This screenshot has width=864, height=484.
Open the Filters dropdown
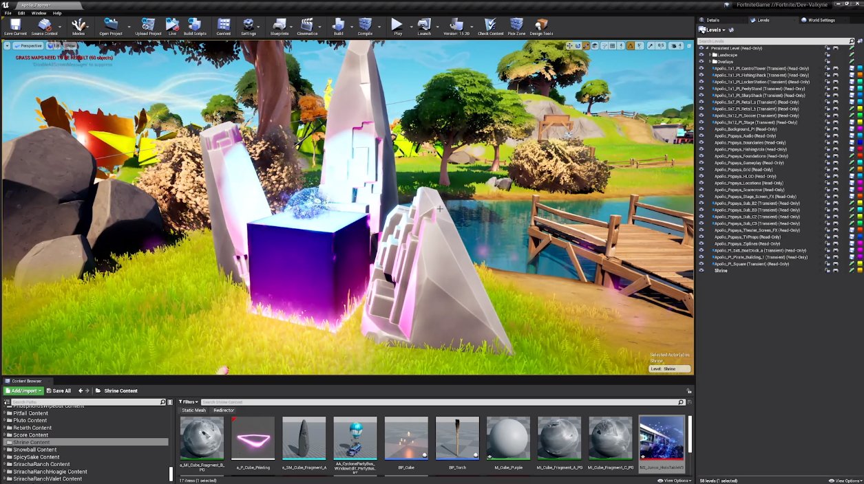[x=189, y=401]
